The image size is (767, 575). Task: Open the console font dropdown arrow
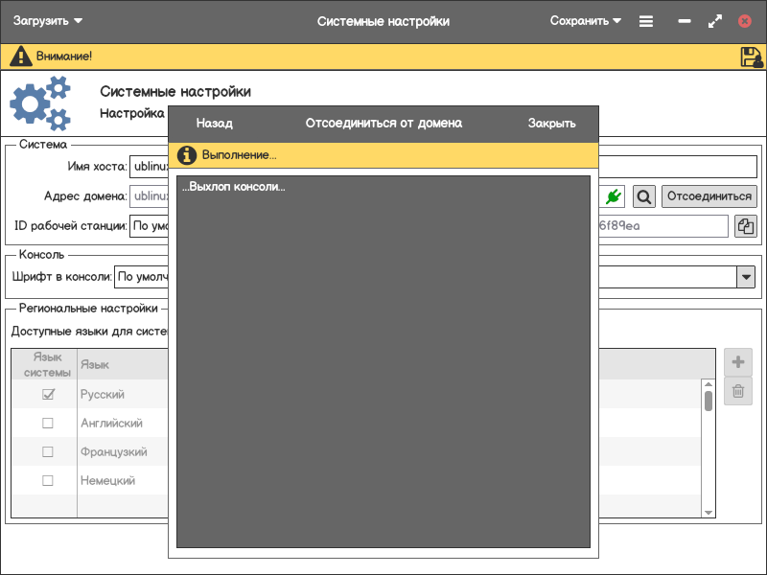(x=746, y=278)
